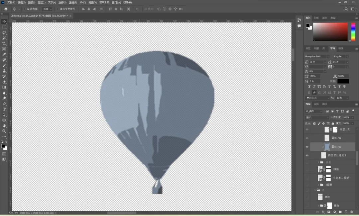
Task: Toggle lock all on layers panel
Action: click(333, 123)
